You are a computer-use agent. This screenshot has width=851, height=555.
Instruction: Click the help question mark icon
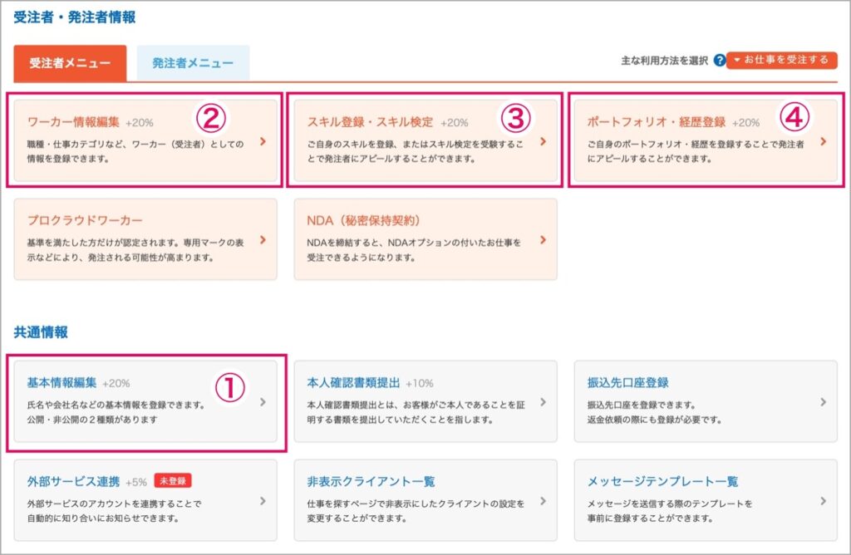pyautogui.click(x=720, y=60)
